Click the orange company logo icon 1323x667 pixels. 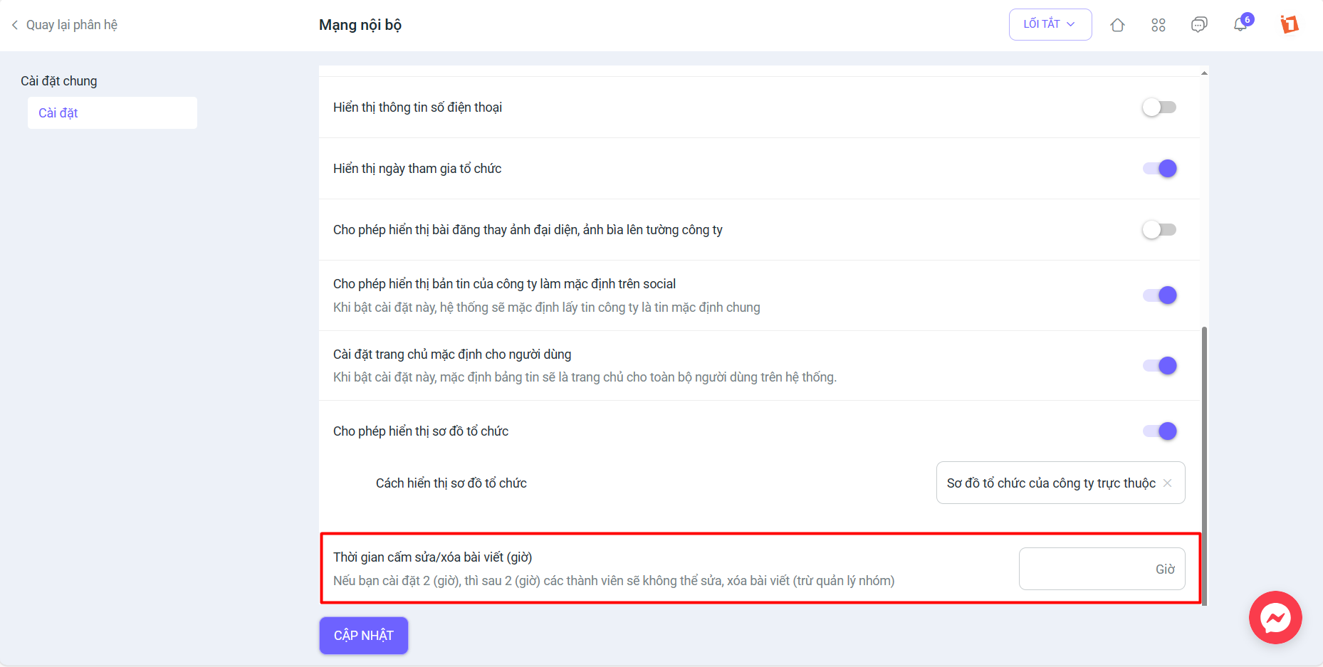[1290, 25]
